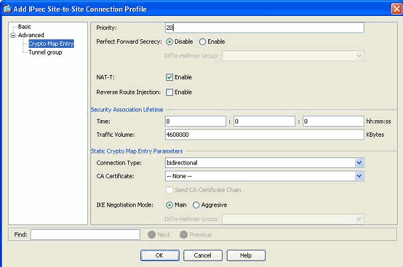Open the CA Certificate dropdown
This screenshot has height=267, width=403.
coord(359,176)
